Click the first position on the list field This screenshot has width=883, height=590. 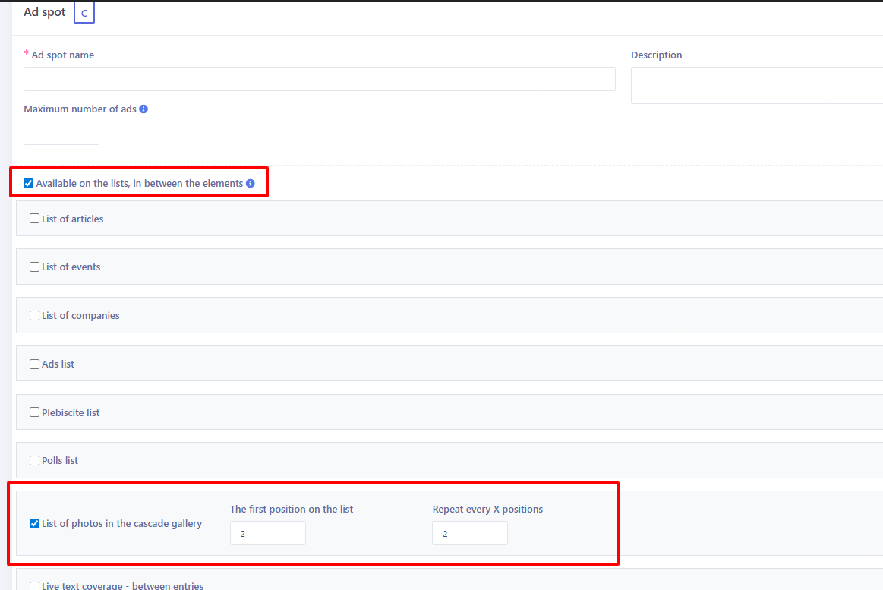[267, 533]
